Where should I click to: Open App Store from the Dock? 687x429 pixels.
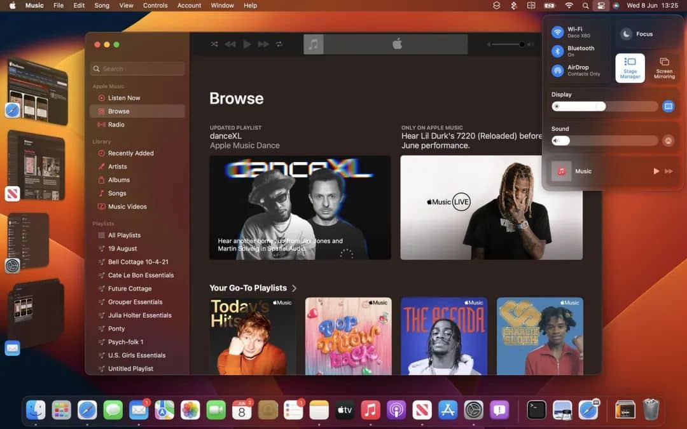click(448, 410)
